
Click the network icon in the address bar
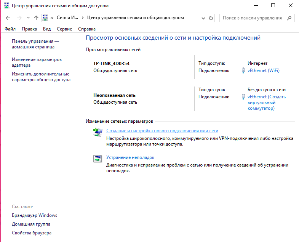[x=45, y=18]
